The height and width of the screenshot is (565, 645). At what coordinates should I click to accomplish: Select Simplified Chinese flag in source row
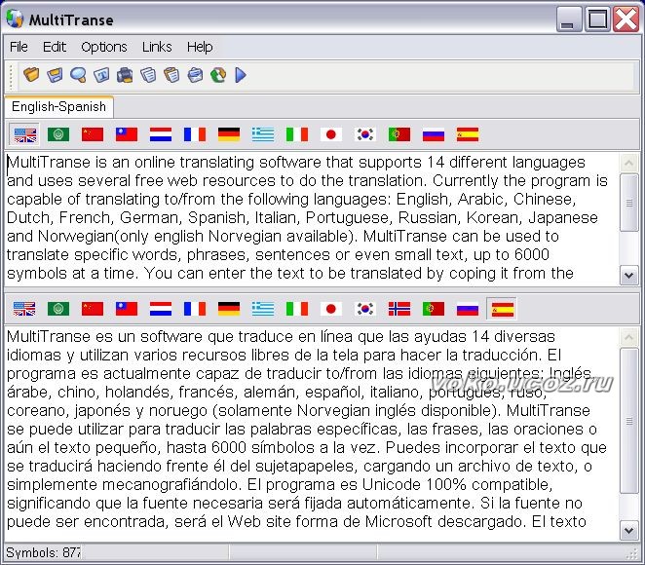coord(93,134)
